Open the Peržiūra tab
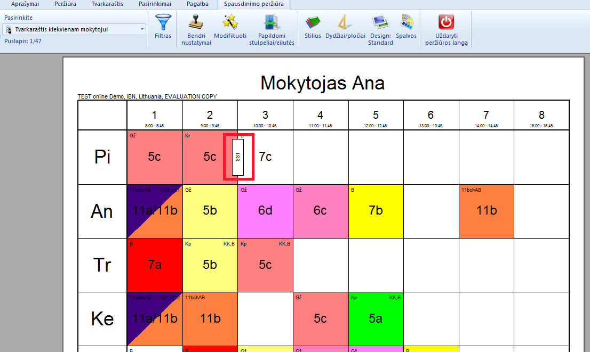The image size is (590, 352). click(65, 4)
